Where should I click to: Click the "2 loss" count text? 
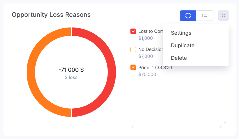[x=71, y=78]
